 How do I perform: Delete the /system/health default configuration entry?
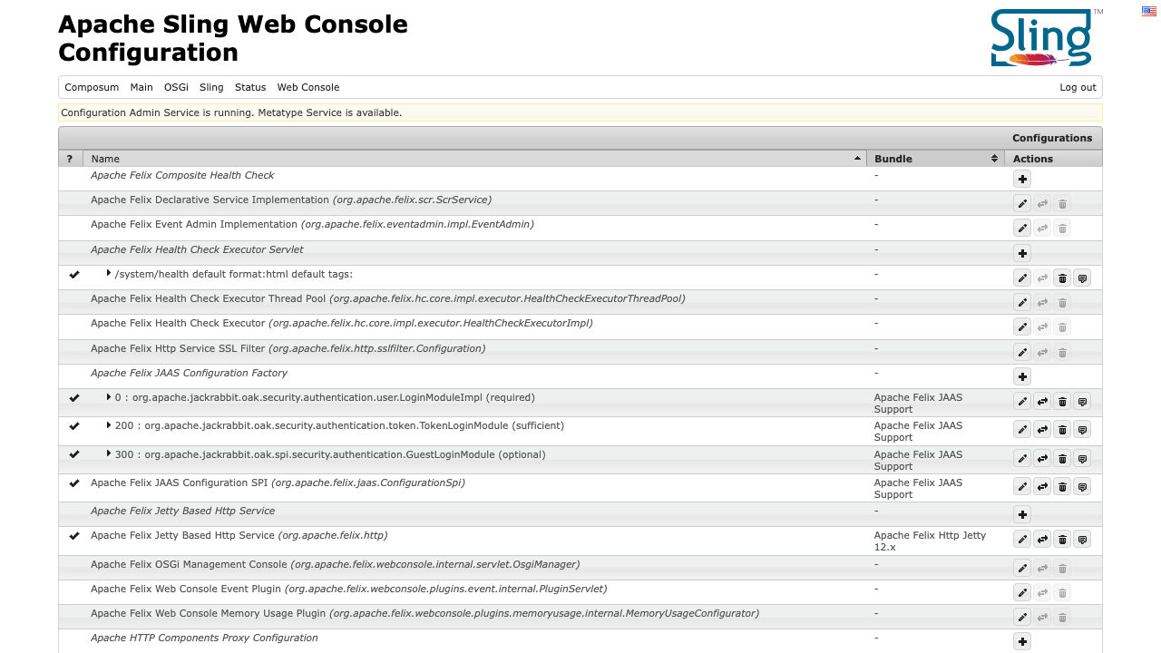[1062, 278]
